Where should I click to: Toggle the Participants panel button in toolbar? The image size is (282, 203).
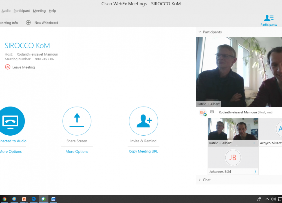(268, 20)
